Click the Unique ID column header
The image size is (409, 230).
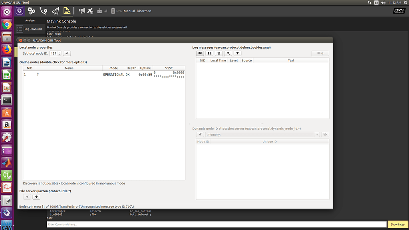click(270, 142)
